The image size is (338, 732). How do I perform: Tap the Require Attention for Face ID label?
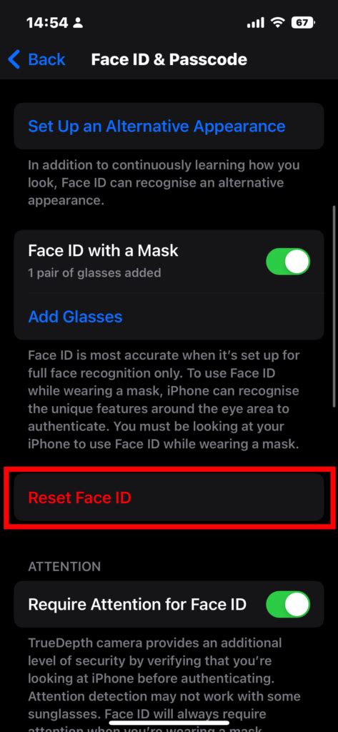coord(136,605)
